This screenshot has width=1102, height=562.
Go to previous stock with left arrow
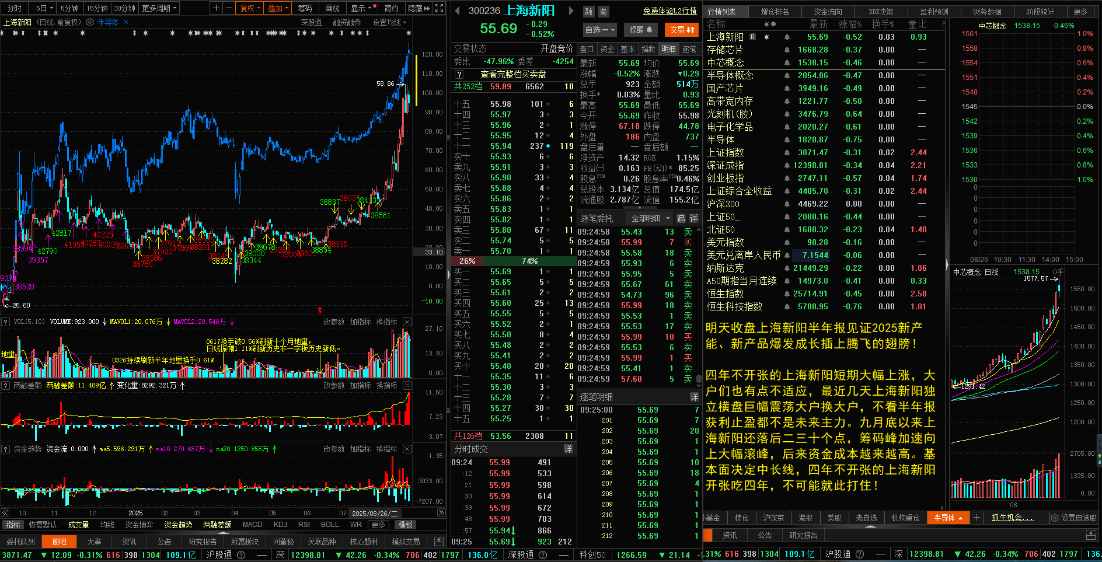[x=457, y=11]
